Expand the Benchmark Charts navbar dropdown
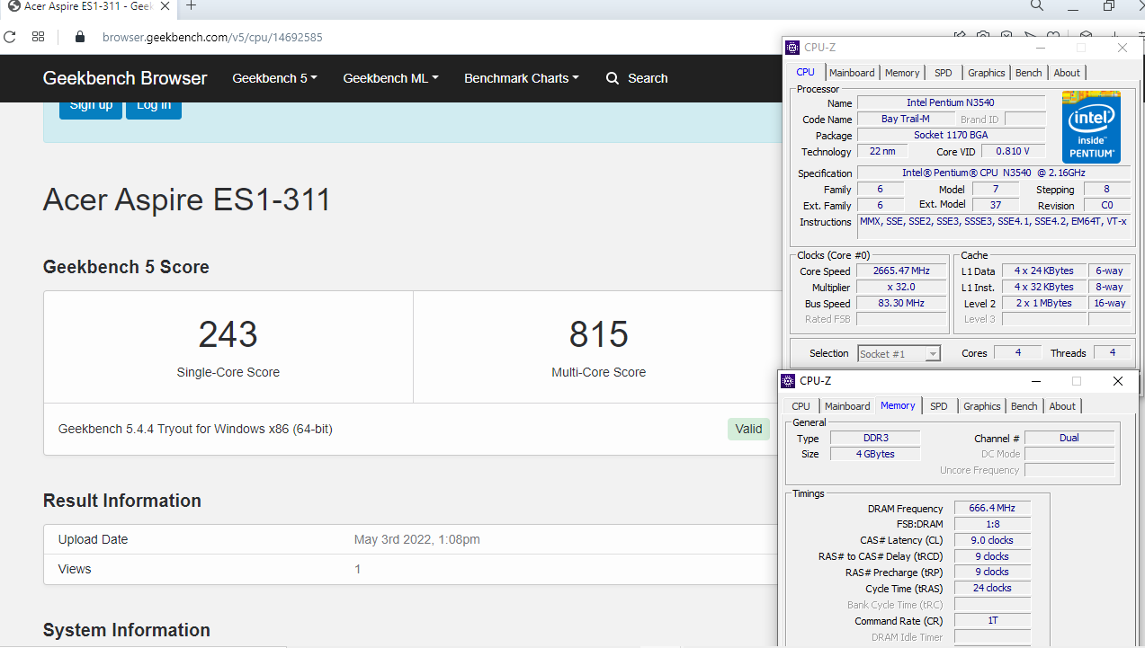1145x648 pixels. pos(522,78)
